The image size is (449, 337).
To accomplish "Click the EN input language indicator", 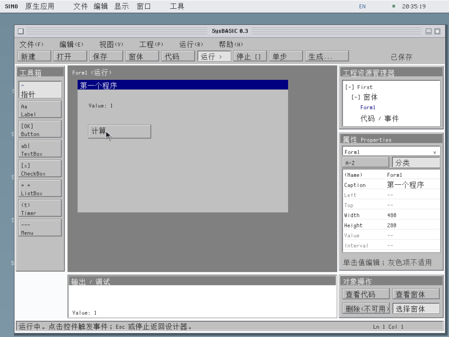I will coord(362,6).
